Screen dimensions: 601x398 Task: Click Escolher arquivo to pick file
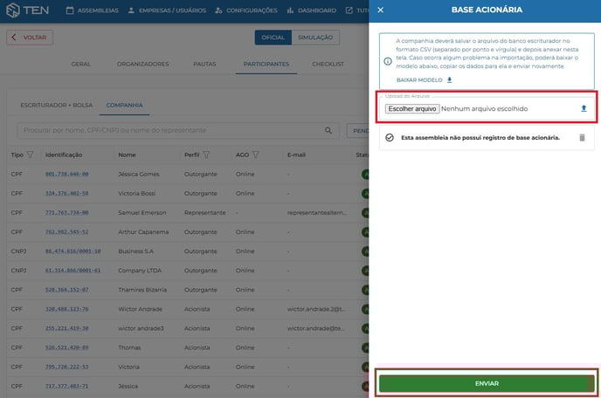point(412,109)
